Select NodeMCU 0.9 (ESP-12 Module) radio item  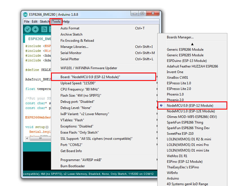[x=192, y=106]
